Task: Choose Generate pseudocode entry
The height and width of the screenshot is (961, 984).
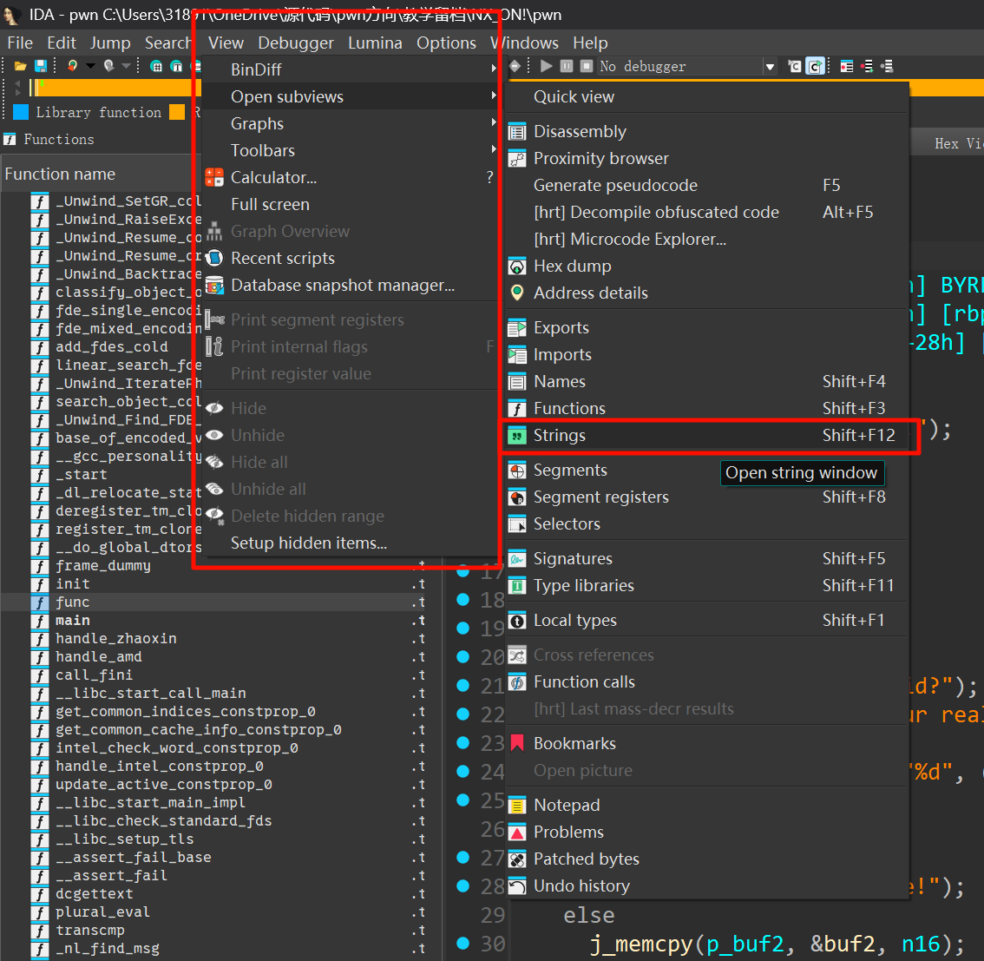Action: 707,185
